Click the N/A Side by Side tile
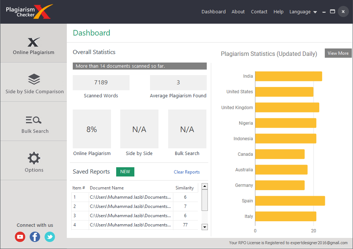353x249 pixels. 139,129
